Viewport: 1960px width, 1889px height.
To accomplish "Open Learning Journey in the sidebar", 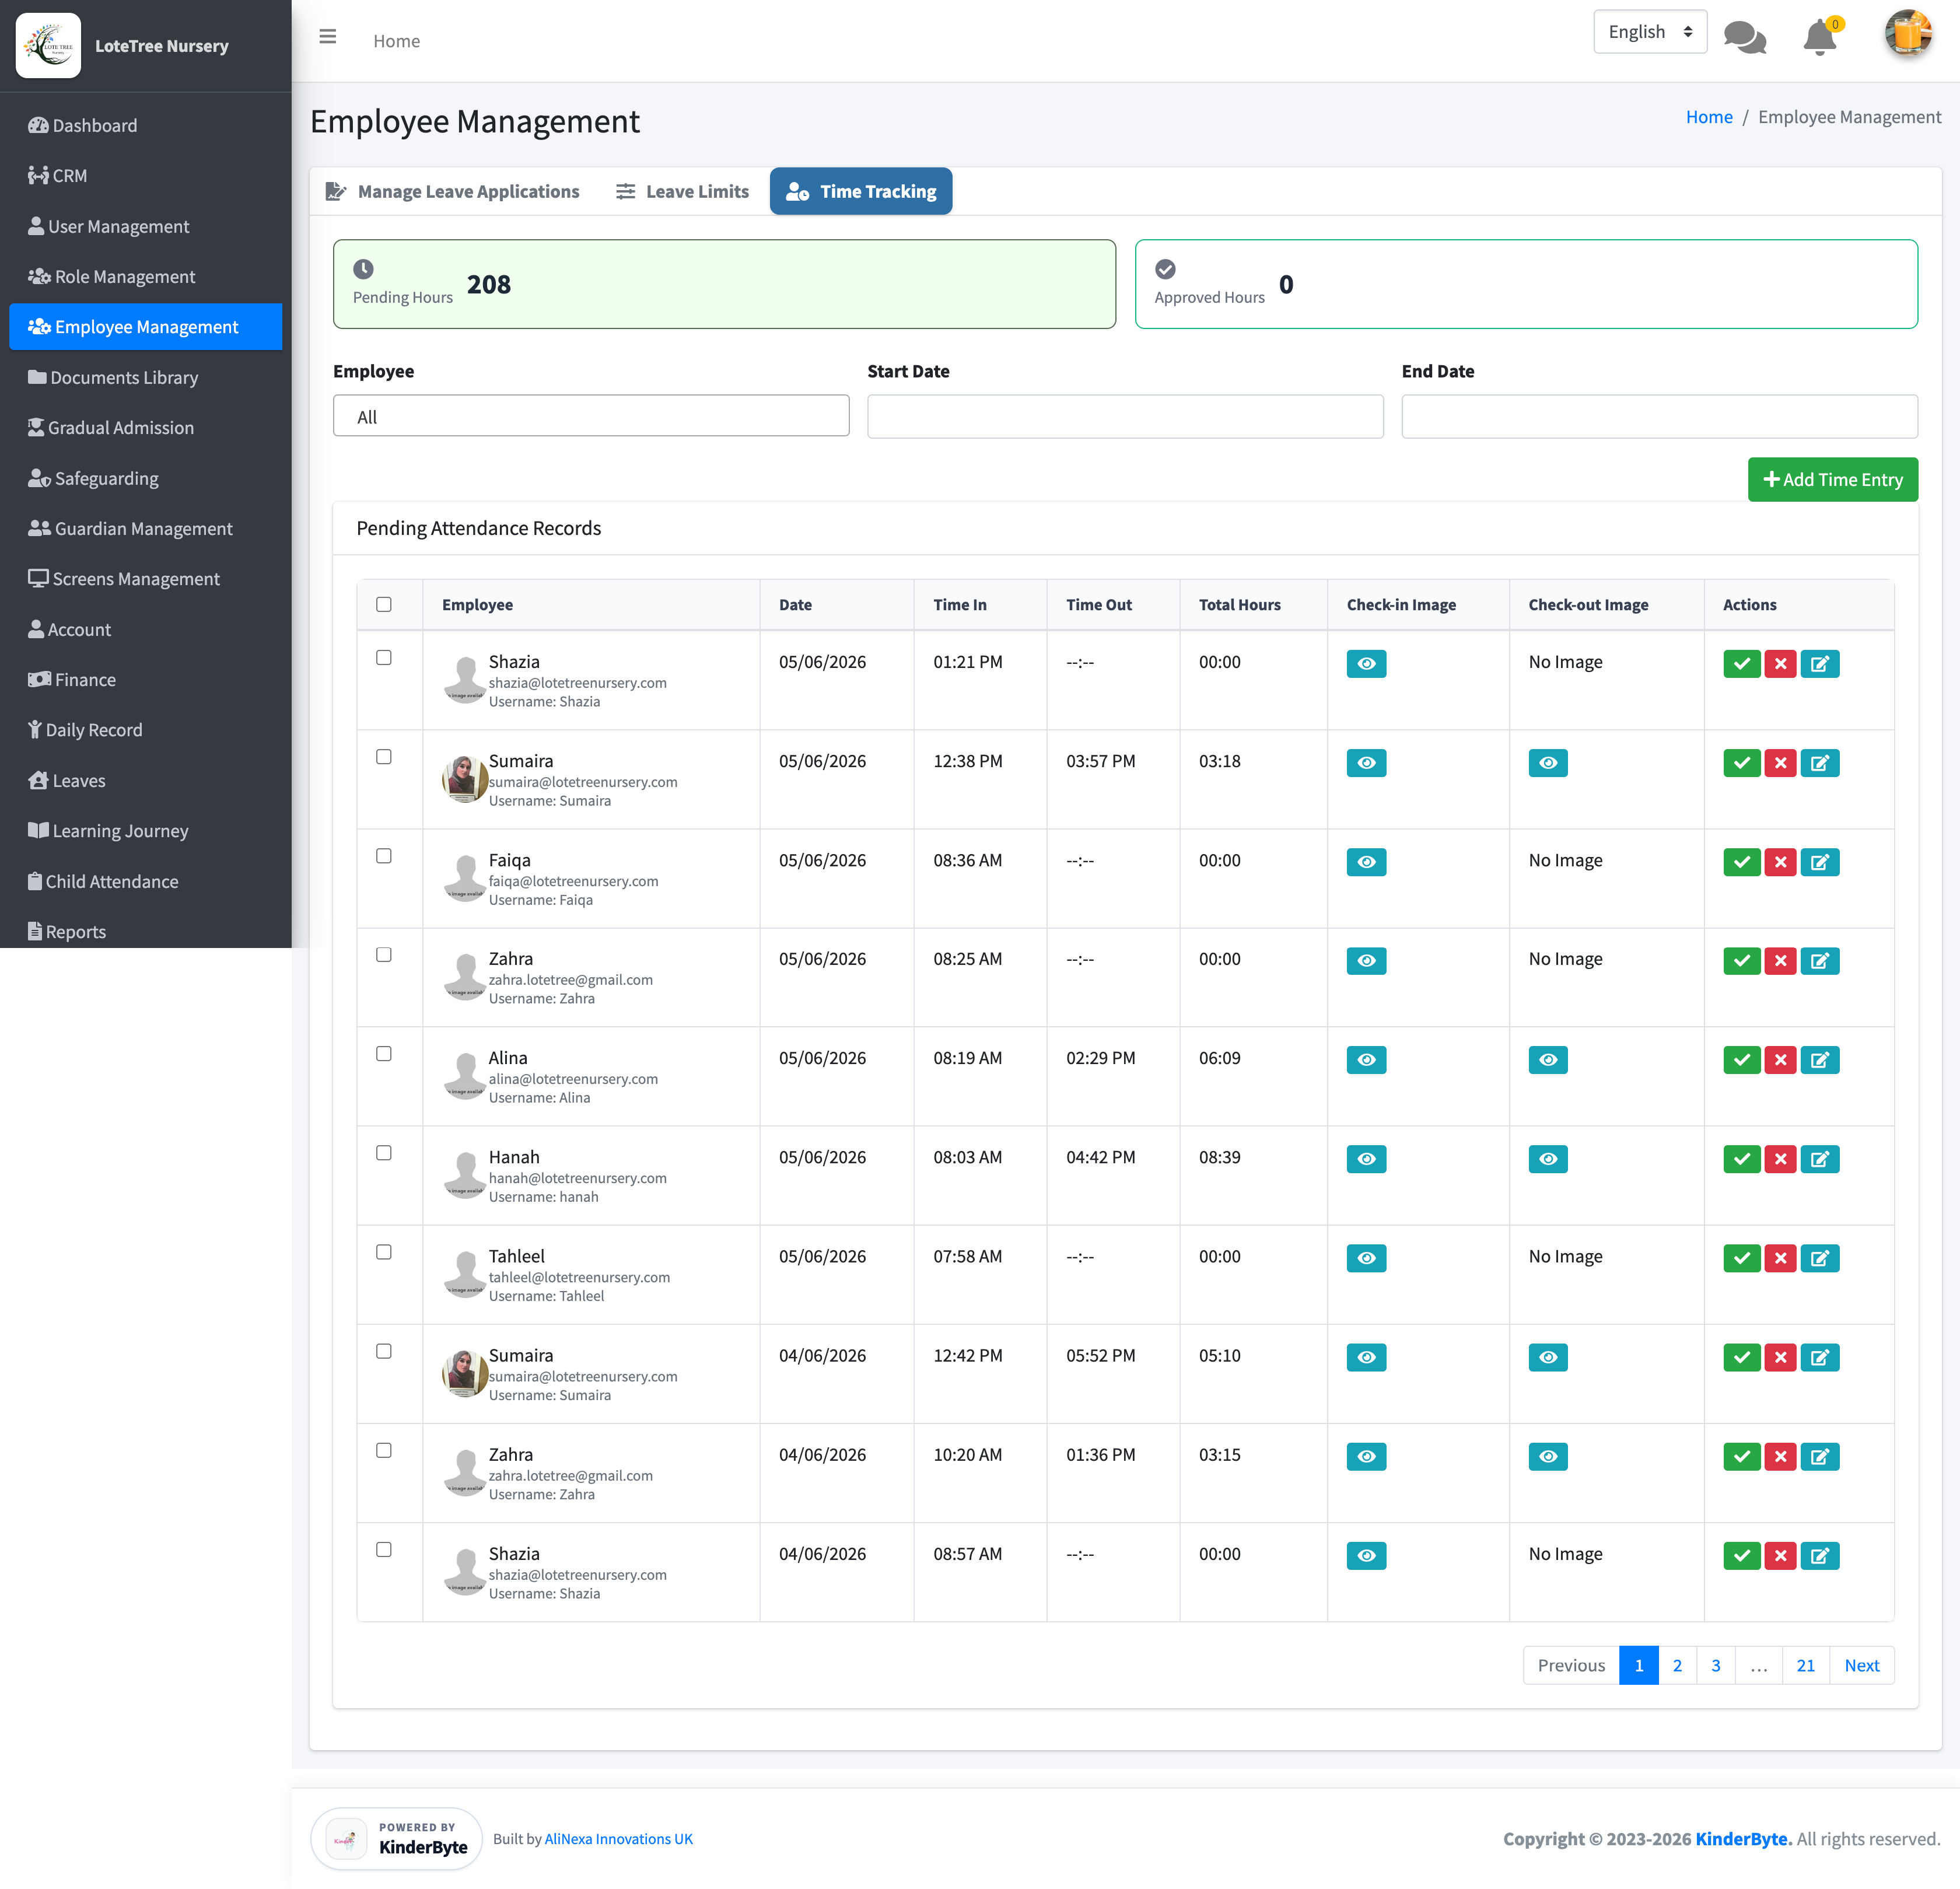I will pyautogui.click(x=145, y=830).
